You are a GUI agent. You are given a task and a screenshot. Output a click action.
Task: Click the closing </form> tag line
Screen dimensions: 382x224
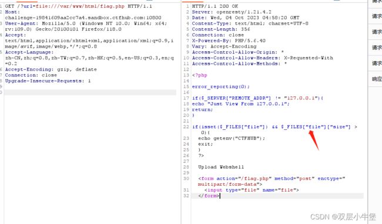pyautogui.click(x=209, y=196)
